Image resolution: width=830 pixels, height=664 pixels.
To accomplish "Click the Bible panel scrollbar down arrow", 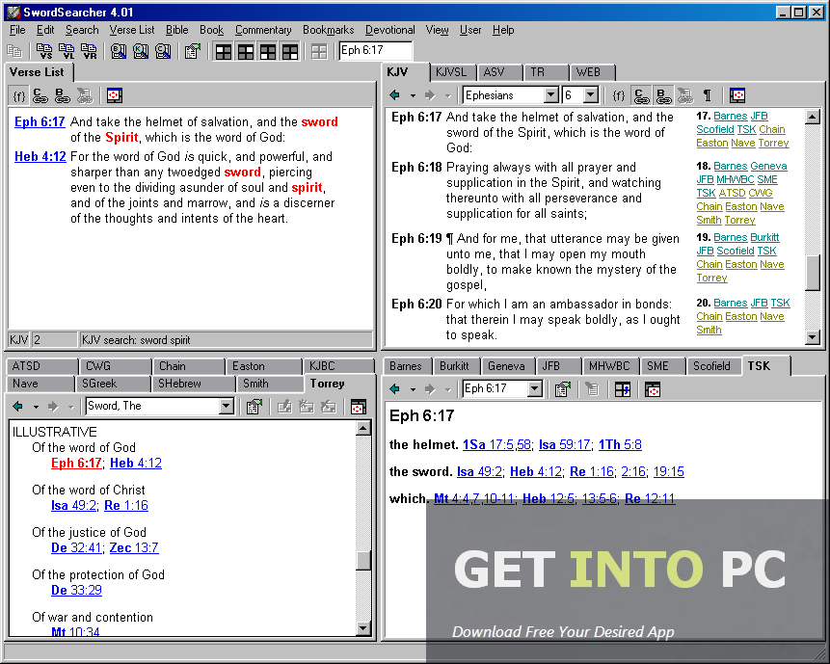I will [x=813, y=337].
